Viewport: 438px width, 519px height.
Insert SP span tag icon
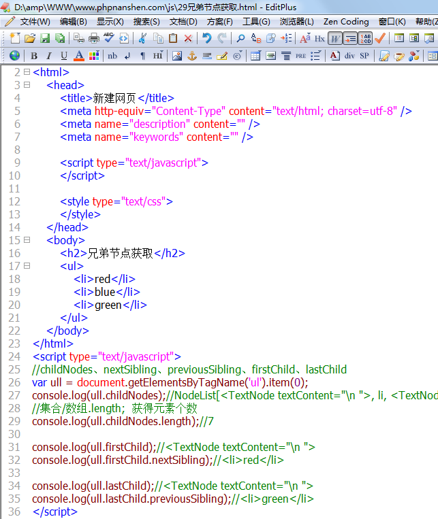364,56
